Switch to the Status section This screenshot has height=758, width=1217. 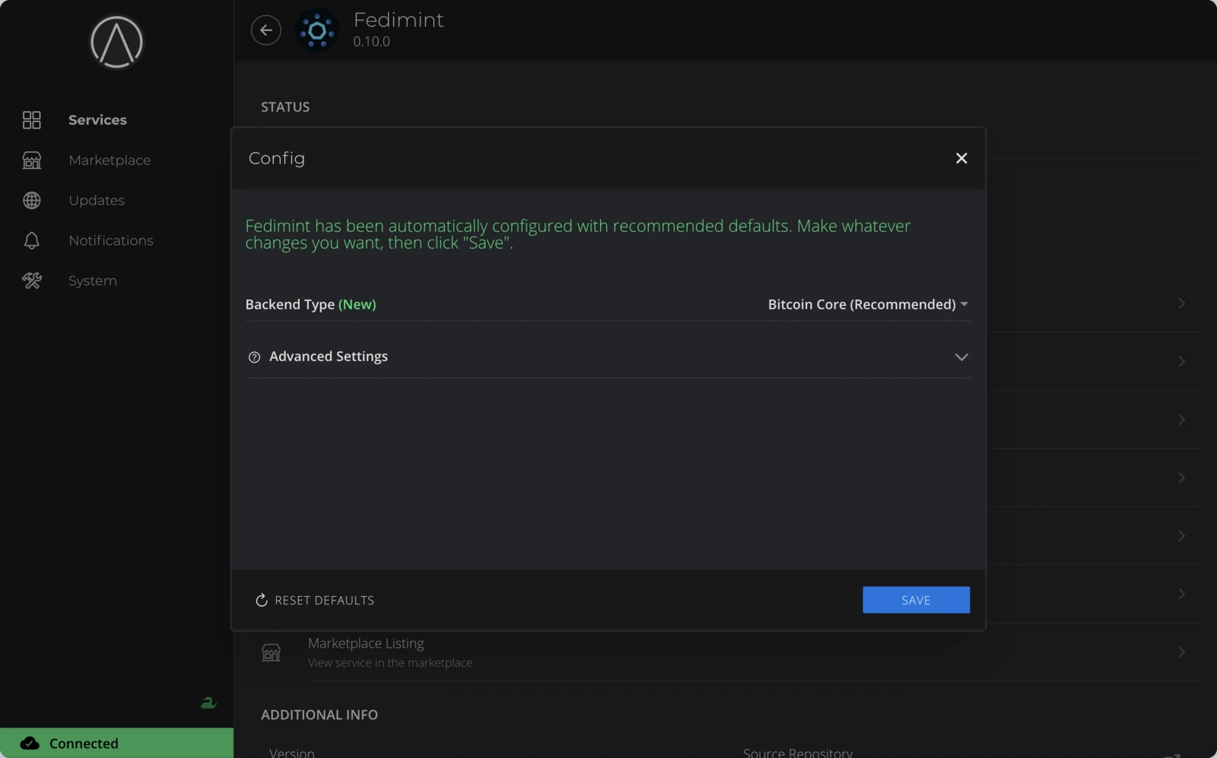tap(284, 106)
